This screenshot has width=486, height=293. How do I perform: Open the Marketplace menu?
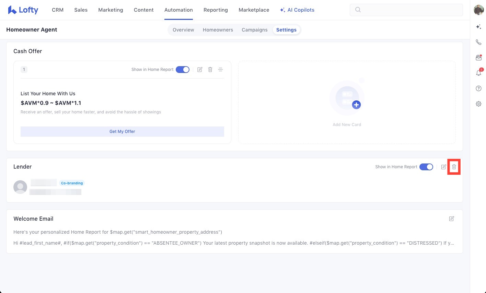click(x=254, y=10)
